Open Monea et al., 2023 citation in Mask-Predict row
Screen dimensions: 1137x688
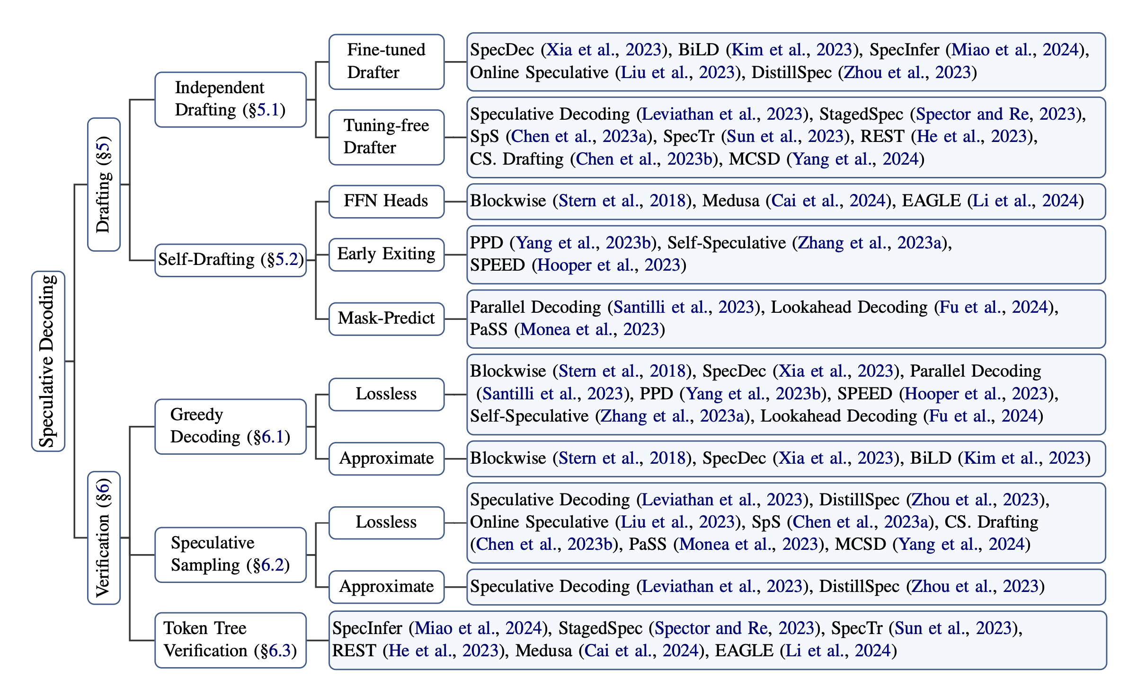point(589,330)
